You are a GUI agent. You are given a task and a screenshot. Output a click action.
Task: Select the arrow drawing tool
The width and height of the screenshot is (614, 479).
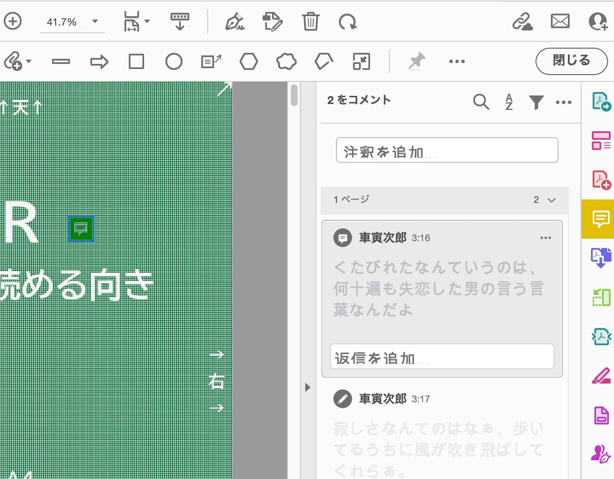click(99, 62)
